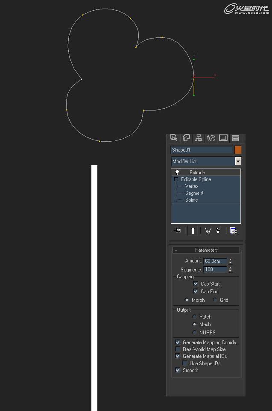Screen dimensions: 272x411
Task: Remove modifier from the stack
Action: click(218, 231)
